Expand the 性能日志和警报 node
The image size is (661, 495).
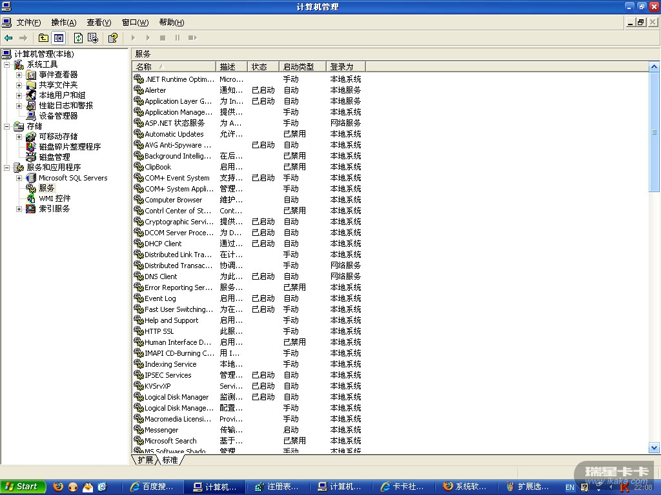point(19,106)
